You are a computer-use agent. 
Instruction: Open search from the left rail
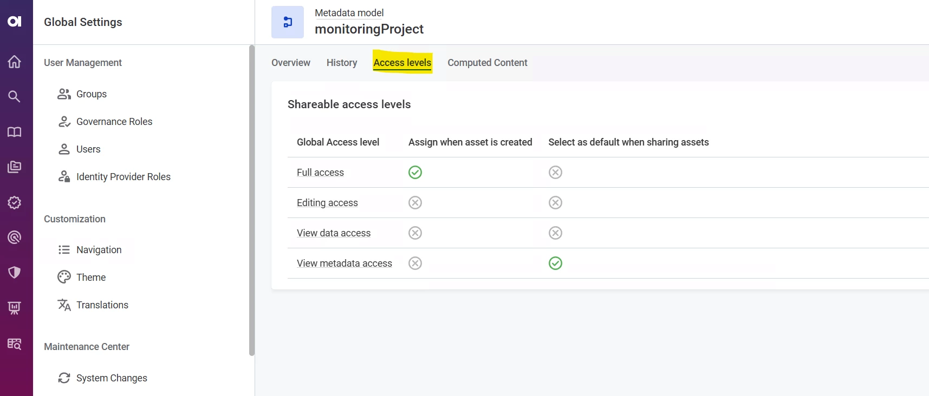click(15, 97)
